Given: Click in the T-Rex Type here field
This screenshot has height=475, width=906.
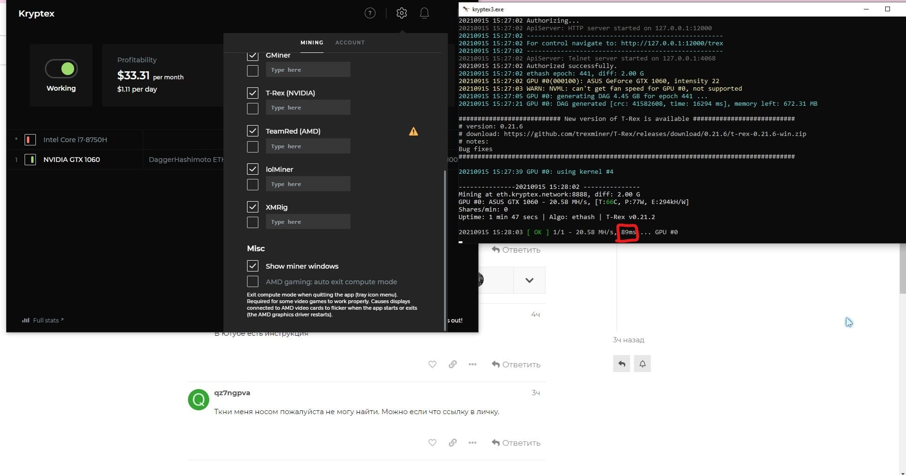Looking at the screenshot, I should point(308,108).
